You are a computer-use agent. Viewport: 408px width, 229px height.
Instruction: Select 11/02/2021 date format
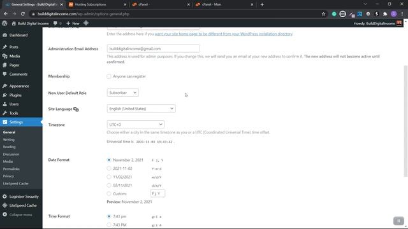pyautogui.click(x=109, y=177)
